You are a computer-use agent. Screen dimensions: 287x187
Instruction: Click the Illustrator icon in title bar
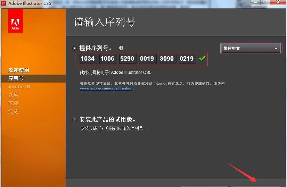tap(4, 3)
